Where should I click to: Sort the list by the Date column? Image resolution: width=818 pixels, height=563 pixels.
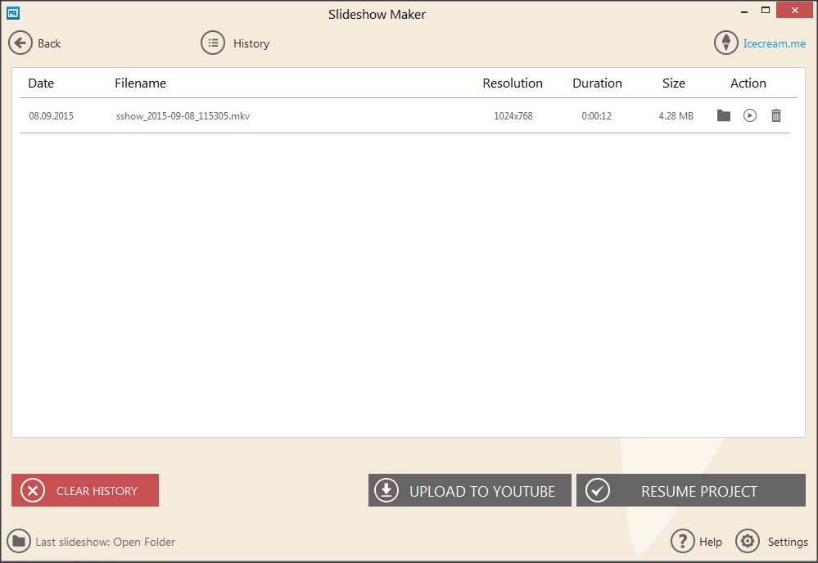[x=41, y=83]
